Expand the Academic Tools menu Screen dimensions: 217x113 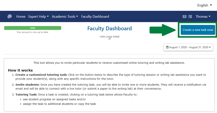[65, 17]
